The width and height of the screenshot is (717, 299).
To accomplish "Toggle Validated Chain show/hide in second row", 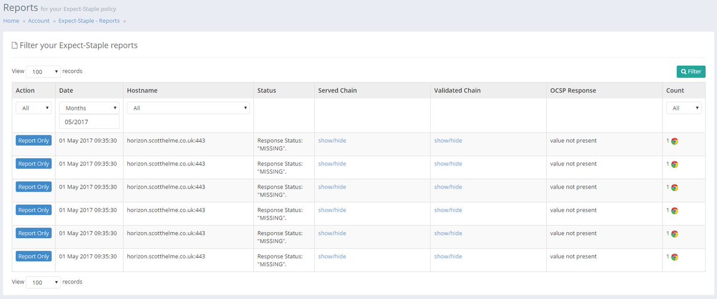I will coord(448,164).
